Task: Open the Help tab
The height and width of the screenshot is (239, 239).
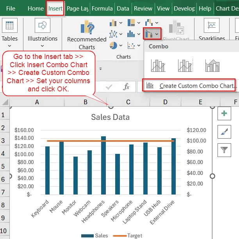Action: point(205,9)
